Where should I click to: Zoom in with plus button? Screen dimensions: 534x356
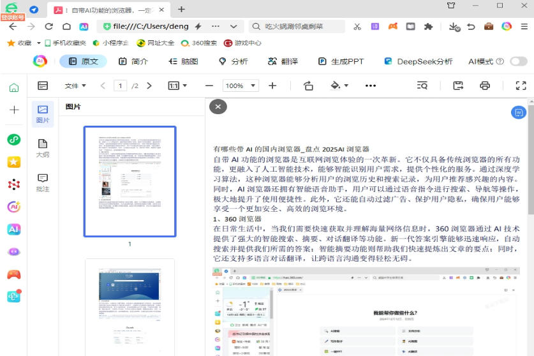272,85
